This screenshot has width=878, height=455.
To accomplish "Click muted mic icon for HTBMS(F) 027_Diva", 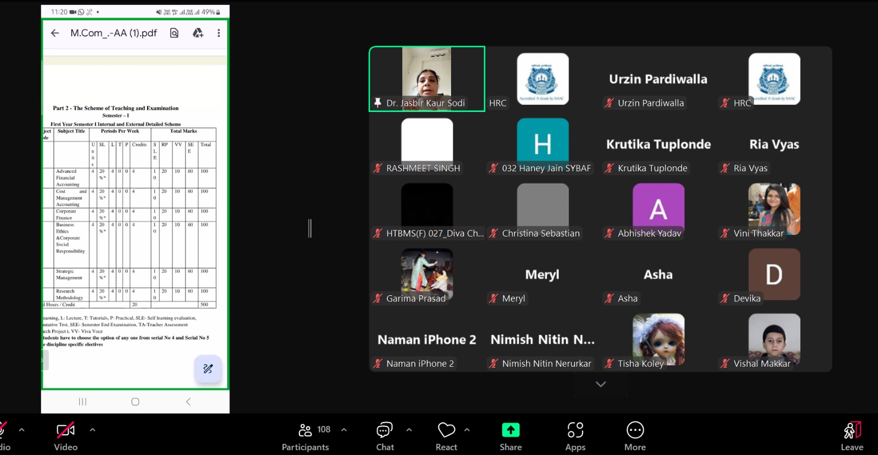I will (378, 233).
